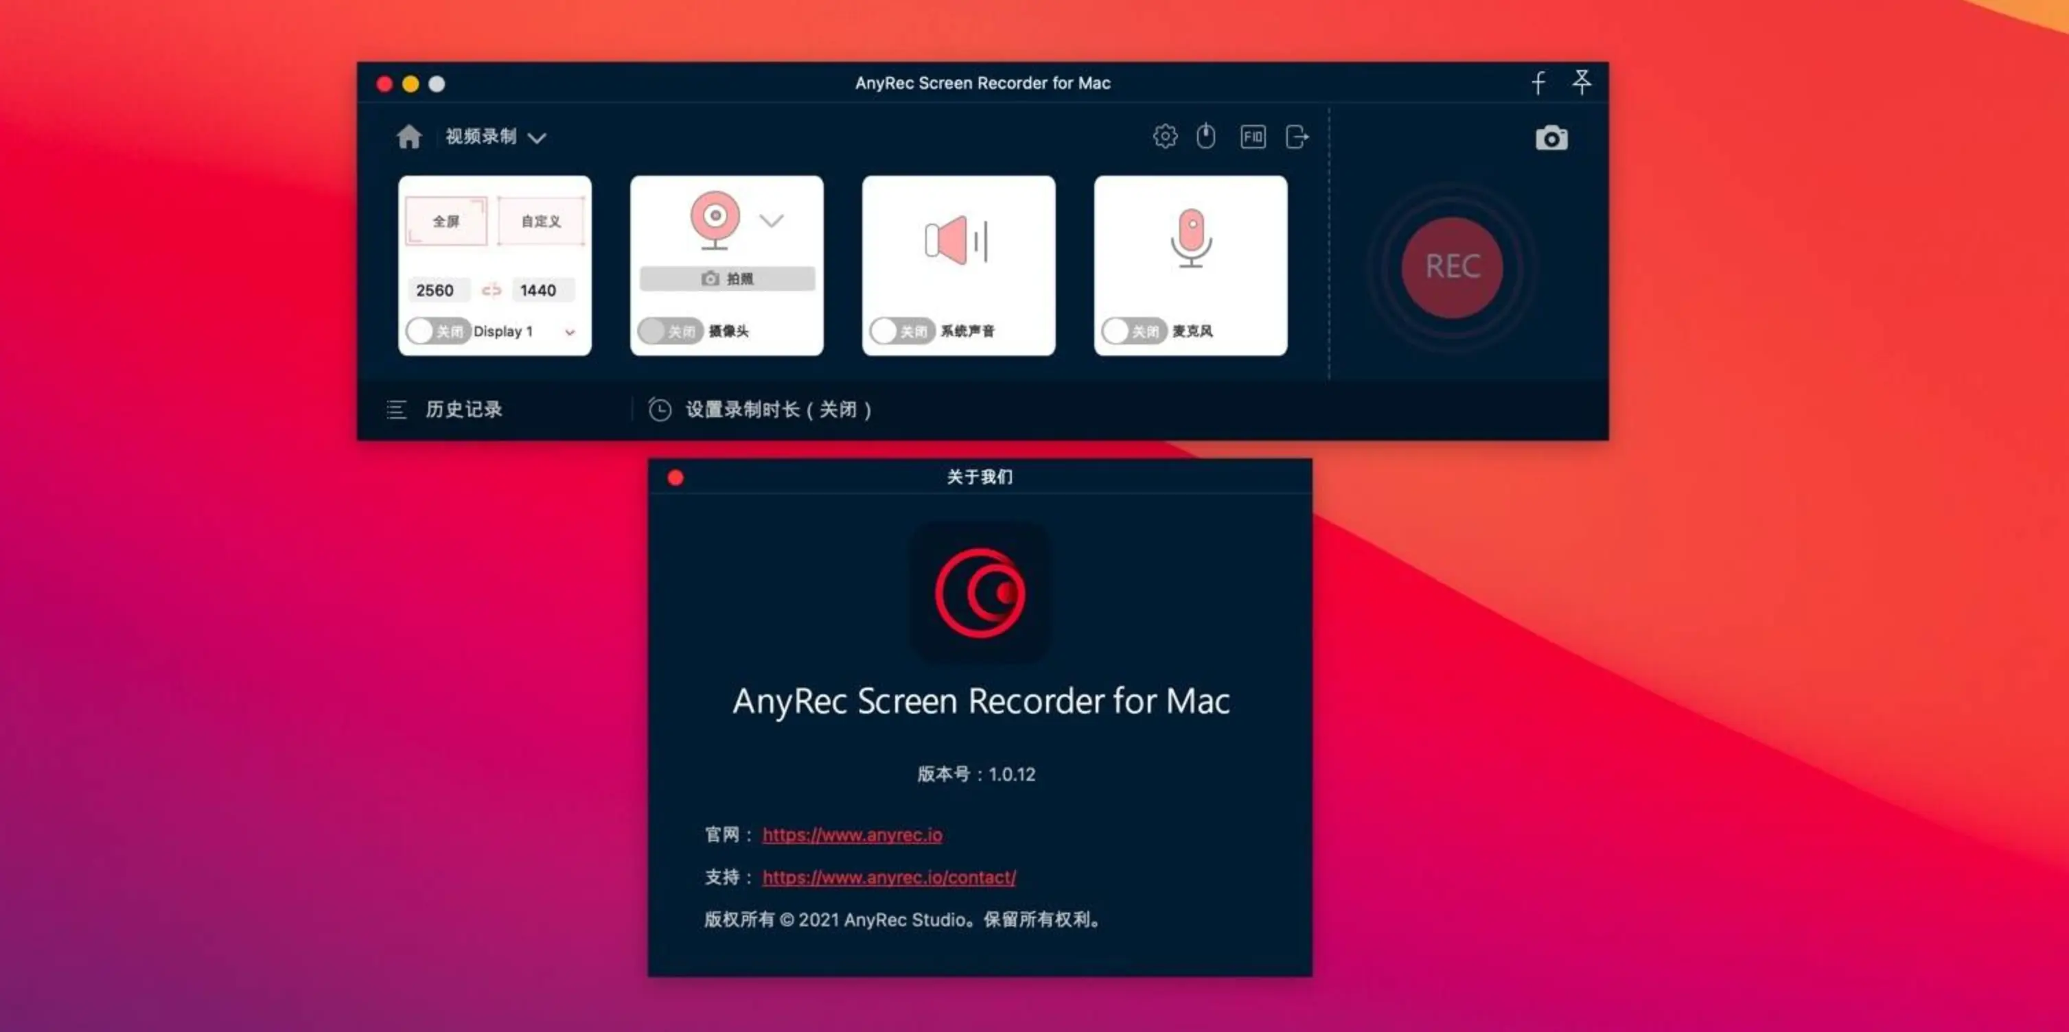Enable the webcam (摄像头) switch

pyautogui.click(x=670, y=331)
